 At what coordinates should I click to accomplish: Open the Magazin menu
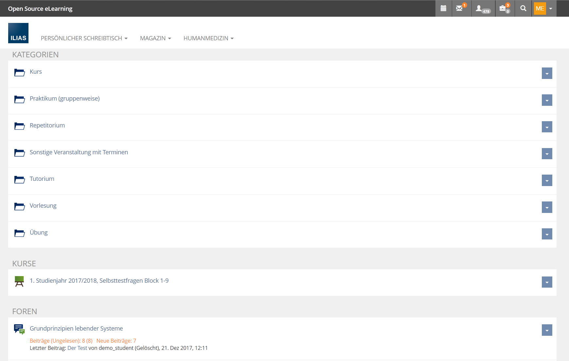(155, 38)
